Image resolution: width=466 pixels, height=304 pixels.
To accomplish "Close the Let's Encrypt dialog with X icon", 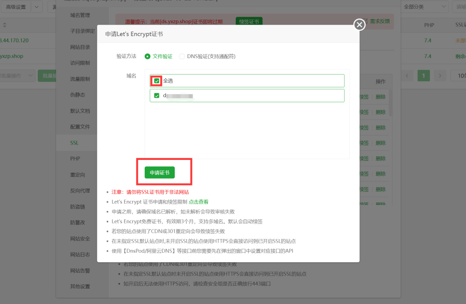I will [x=359, y=25].
